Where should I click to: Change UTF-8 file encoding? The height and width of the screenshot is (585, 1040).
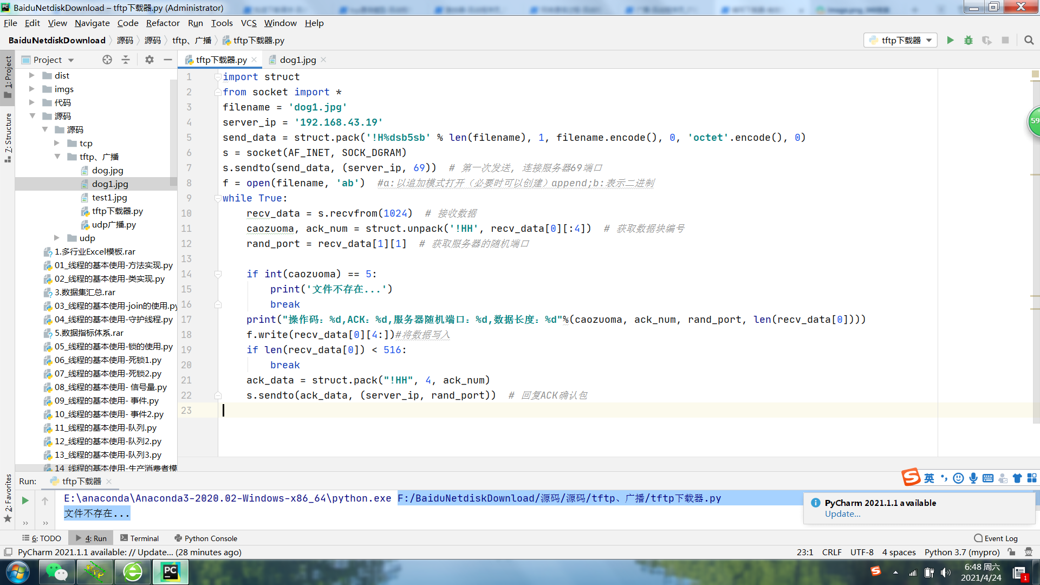pos(862,552)
